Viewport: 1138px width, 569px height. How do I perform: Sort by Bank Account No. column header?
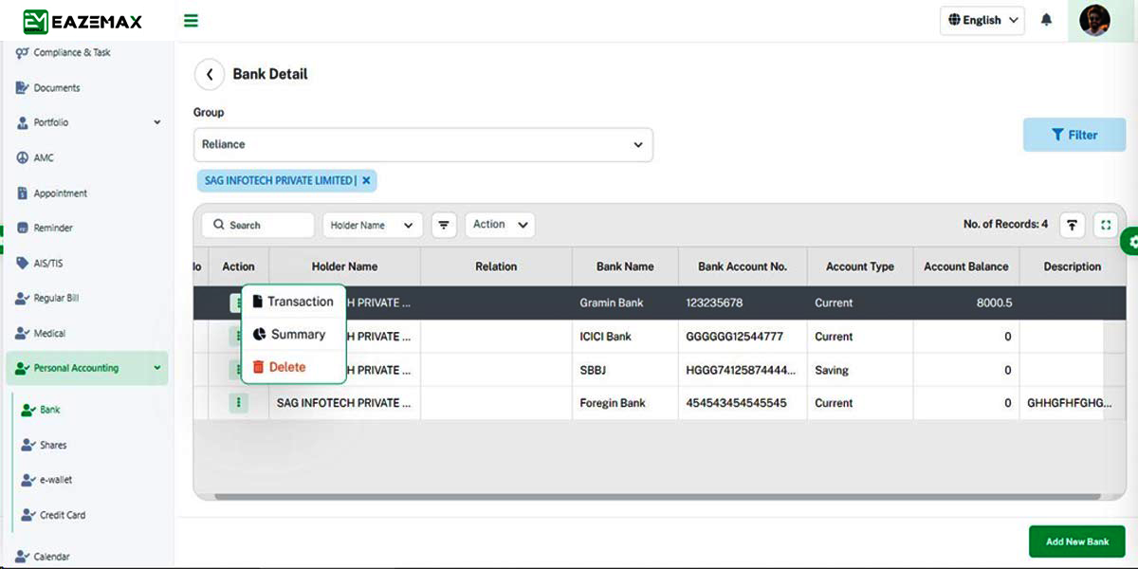tap(743, 266)
